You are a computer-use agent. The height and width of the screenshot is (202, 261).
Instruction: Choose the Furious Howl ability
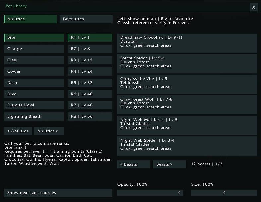(x=34, y=105)
